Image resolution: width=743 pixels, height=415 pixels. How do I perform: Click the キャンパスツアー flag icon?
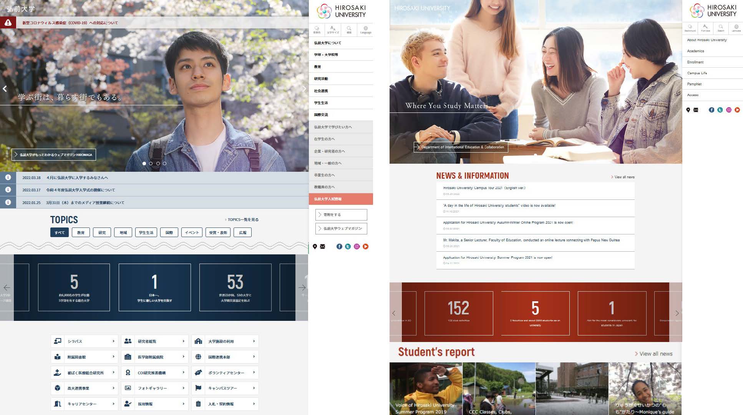tap(198, 388)
